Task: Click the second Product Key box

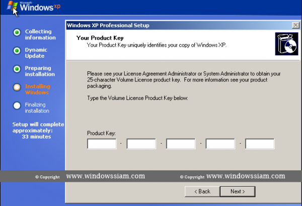Action: click(141, 144)
